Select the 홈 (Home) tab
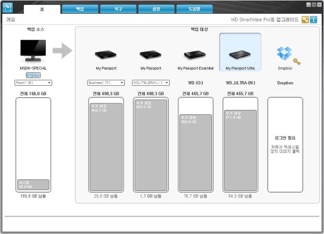 pyautogui.click(x=42, y=9)
